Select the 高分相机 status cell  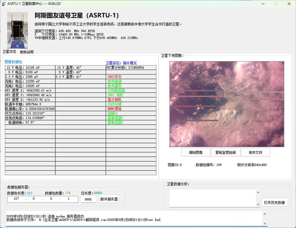click(114, 99)
